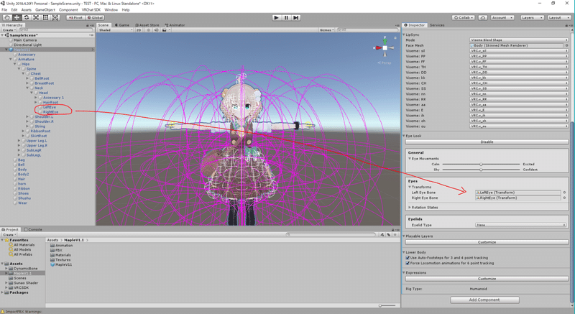Select the Scale tool in the toolbar
Screen dimensions: 575x314
coord(36,17)
